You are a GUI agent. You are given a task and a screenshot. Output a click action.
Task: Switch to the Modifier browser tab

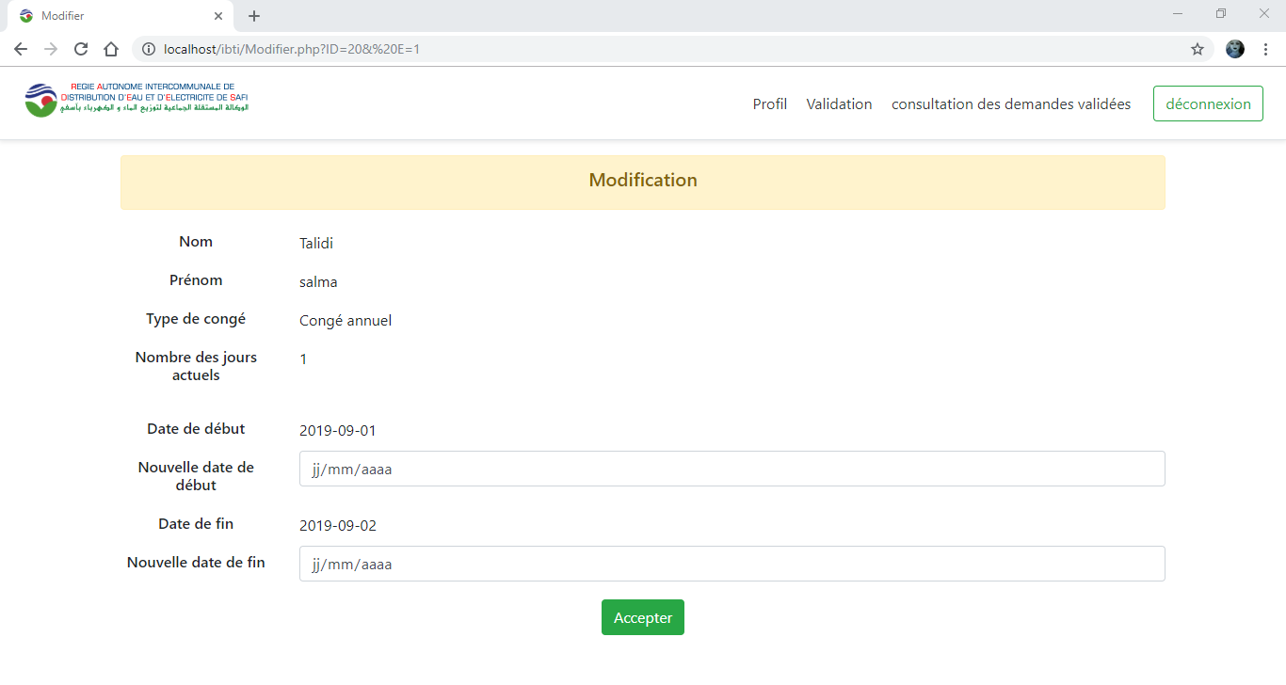pos(113,15)
